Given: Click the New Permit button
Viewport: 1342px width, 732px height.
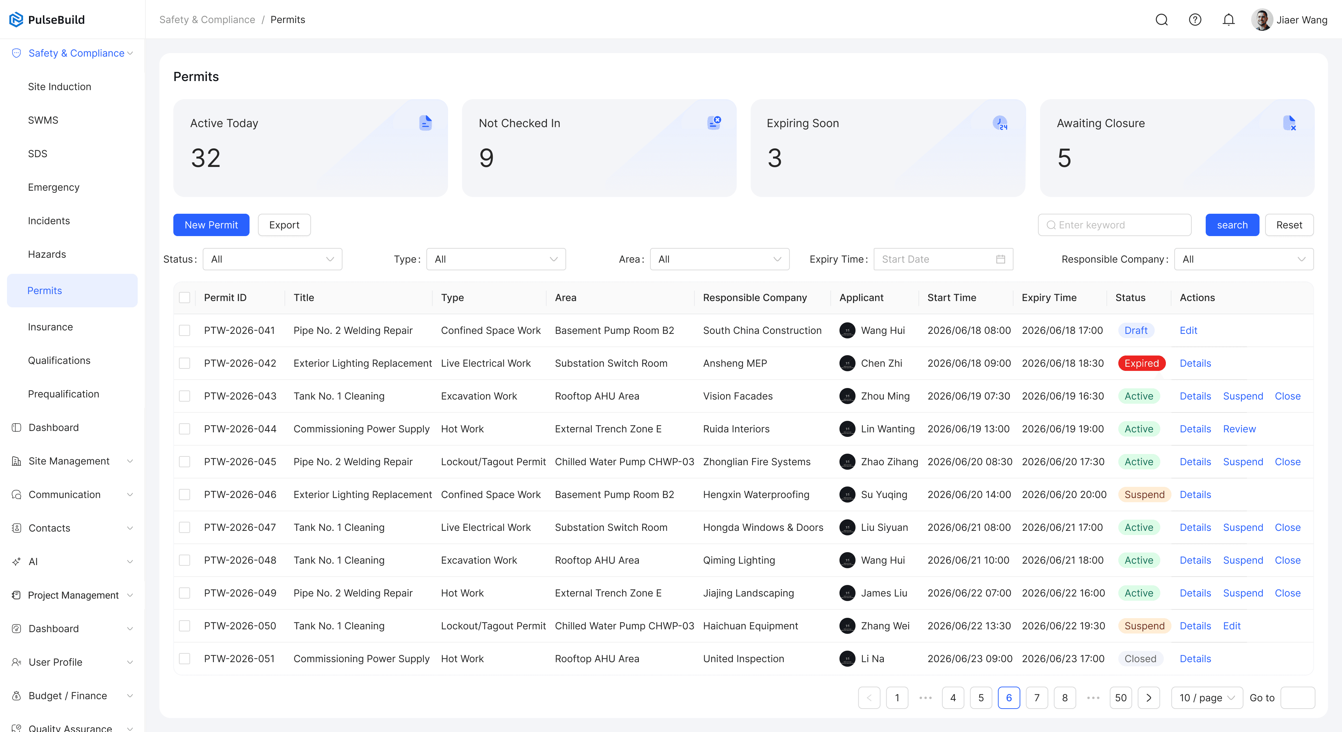Looking at the screenshot, I should tap(211, 225).
